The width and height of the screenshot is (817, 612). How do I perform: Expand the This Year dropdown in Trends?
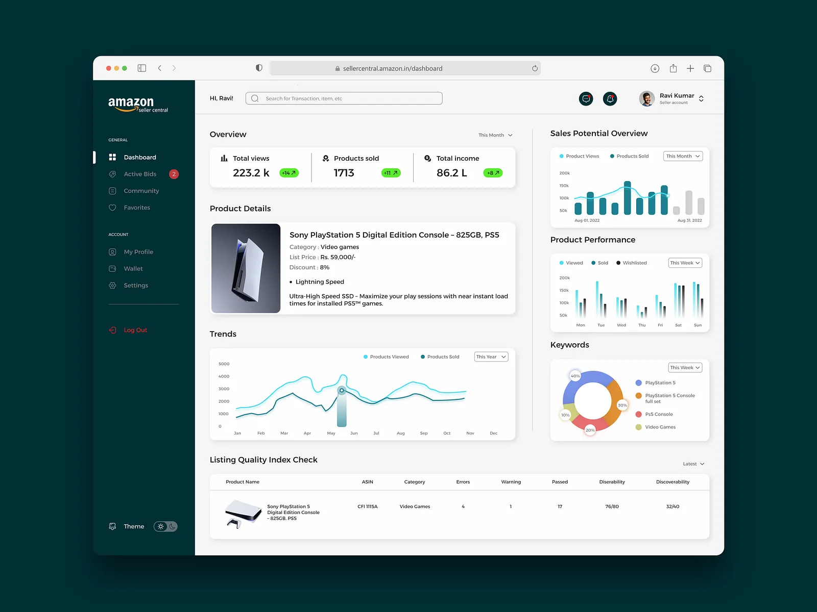[491, 357]
